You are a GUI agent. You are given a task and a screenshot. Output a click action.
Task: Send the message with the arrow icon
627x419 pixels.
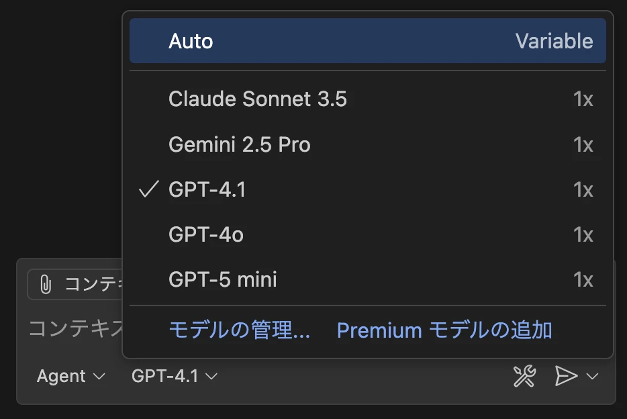[x=566, y=377]
